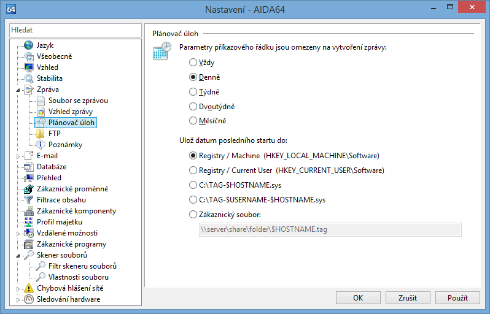Click the Hledat search field
This screenshot has height=314, width=490.
pos(76,30)
